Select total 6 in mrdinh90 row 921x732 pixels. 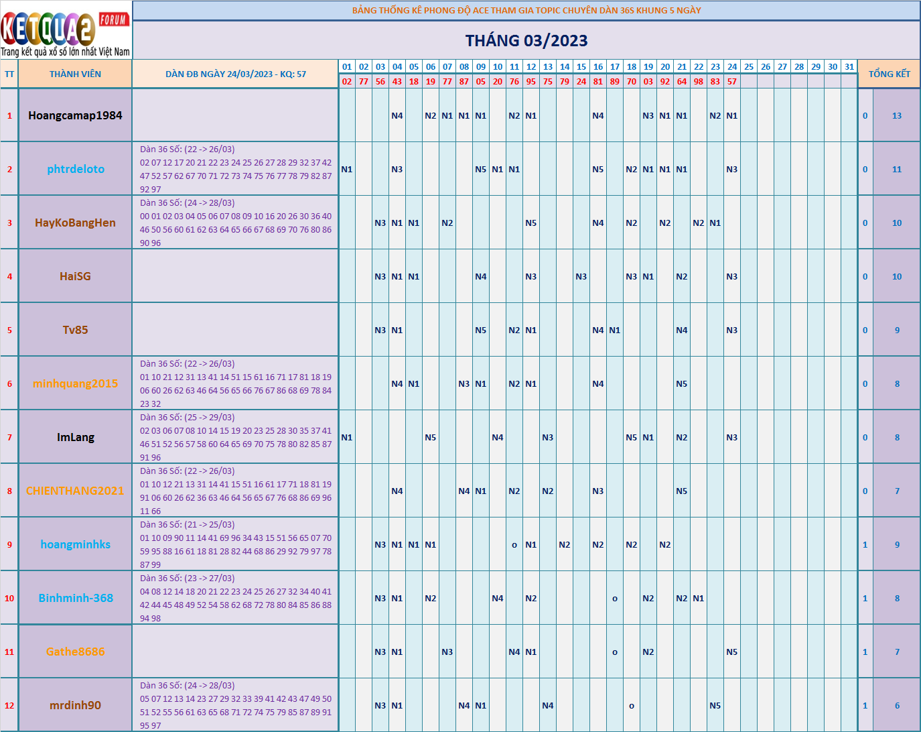(897, 705)
